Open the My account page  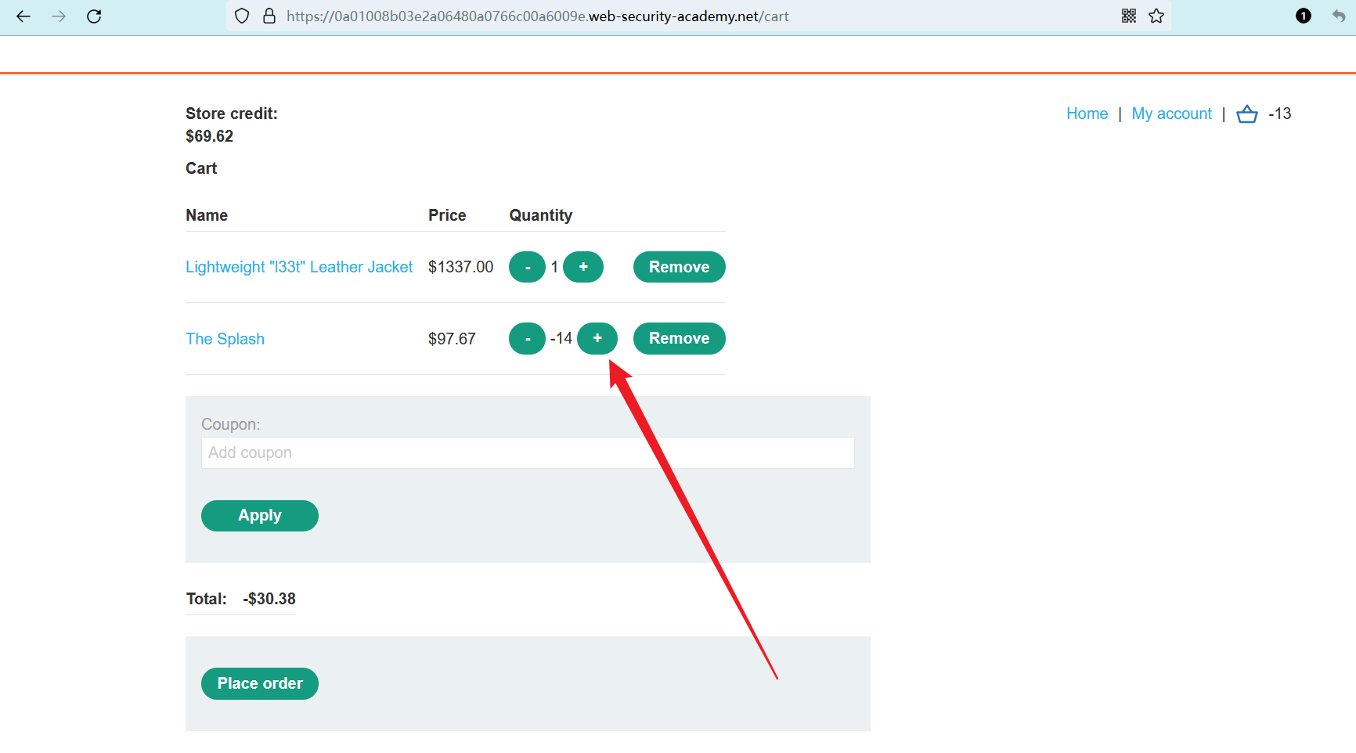[1172, 114]
